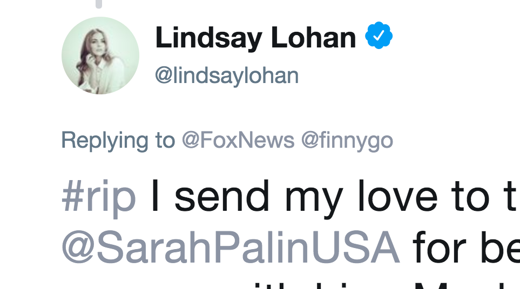Click the cut-off "be" ending the second line
520x289 pixels.
499,247
